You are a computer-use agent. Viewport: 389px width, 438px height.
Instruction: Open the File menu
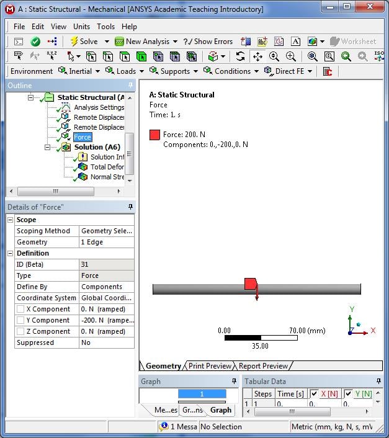coord(19,27)
